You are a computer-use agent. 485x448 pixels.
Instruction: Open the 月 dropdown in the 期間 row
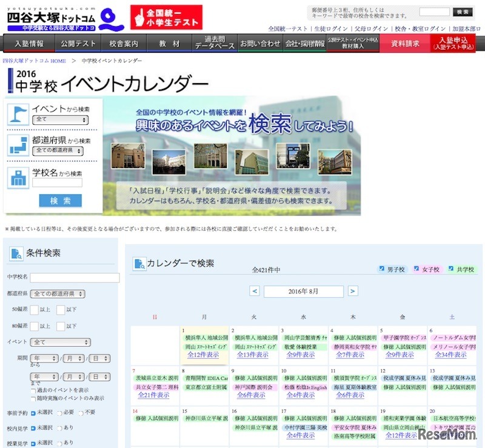tap(73, 358)
